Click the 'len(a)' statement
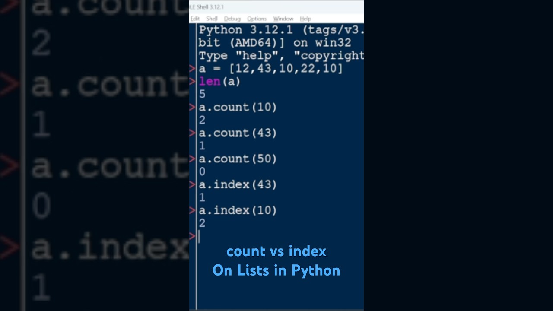Screen dimensions: 553x311 point(219,81)
